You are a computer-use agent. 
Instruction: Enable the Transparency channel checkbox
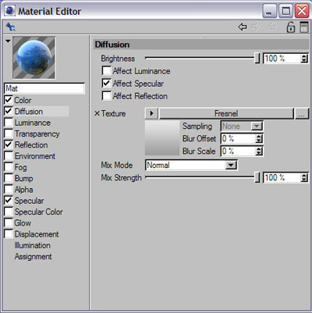pyautogui.click(x=9, y=133)
